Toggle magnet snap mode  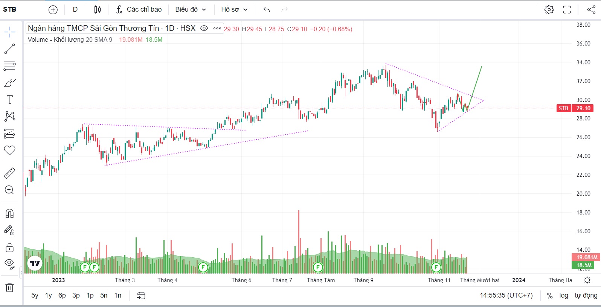(10, 213)
